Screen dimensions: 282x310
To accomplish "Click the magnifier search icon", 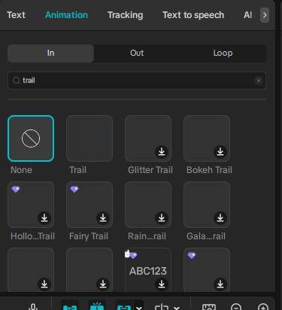I will tap(17, 81).
